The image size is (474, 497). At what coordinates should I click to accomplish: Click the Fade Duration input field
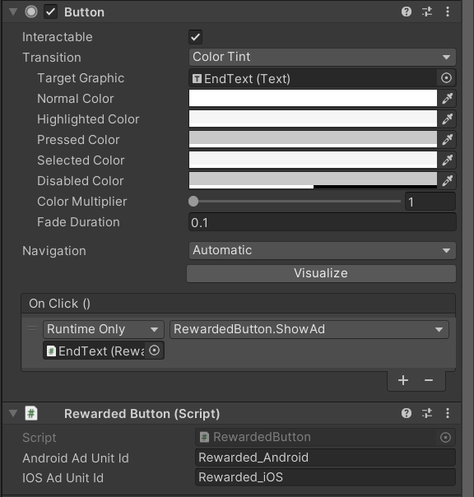tap(322, 222)
